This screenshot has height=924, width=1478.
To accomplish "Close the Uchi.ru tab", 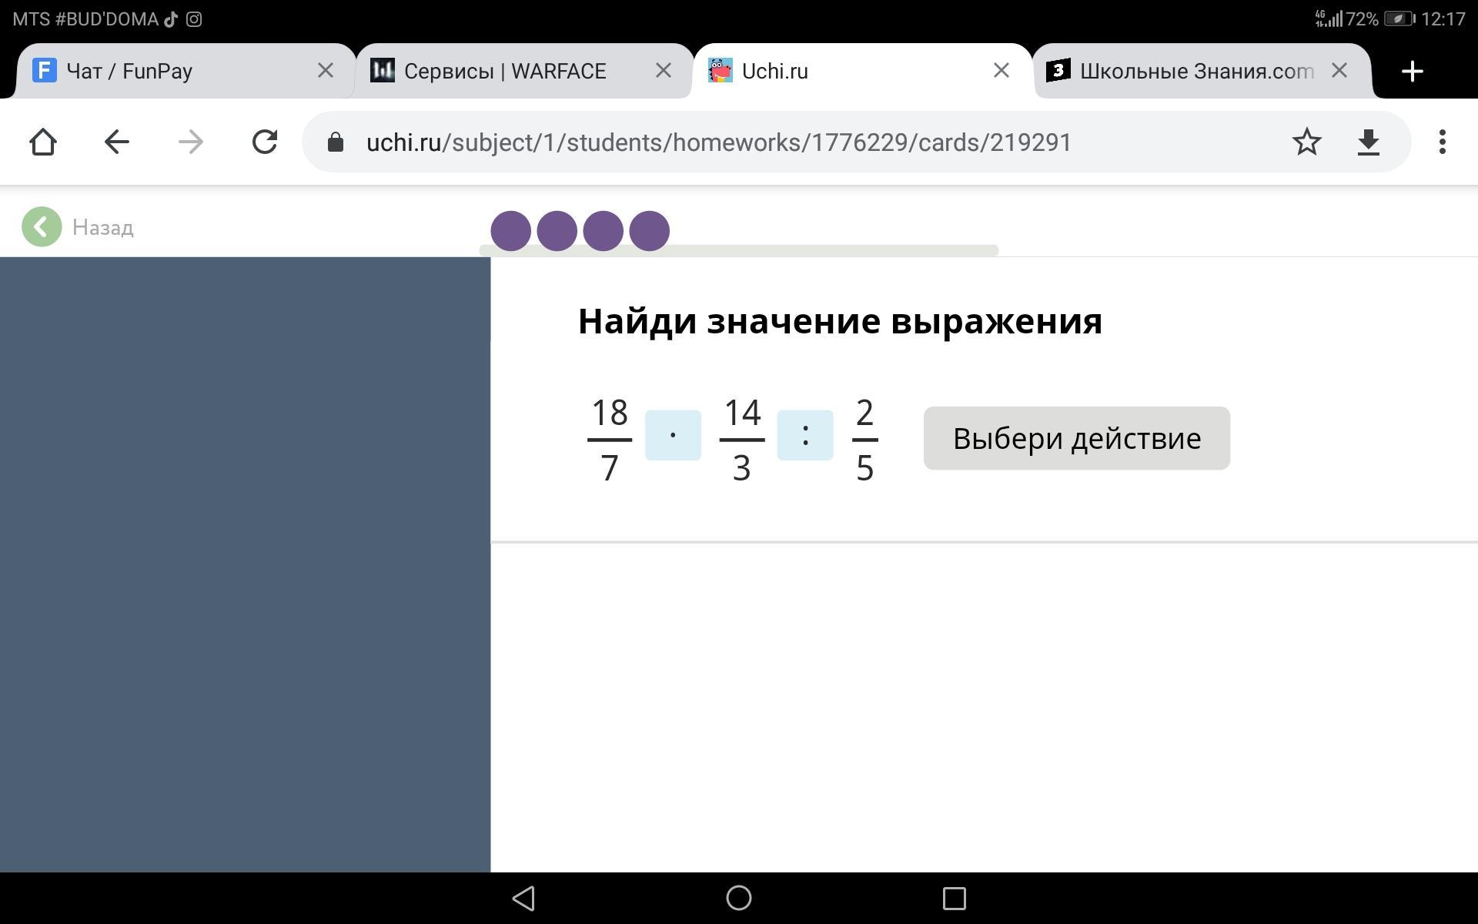I will coord(1001,71).
